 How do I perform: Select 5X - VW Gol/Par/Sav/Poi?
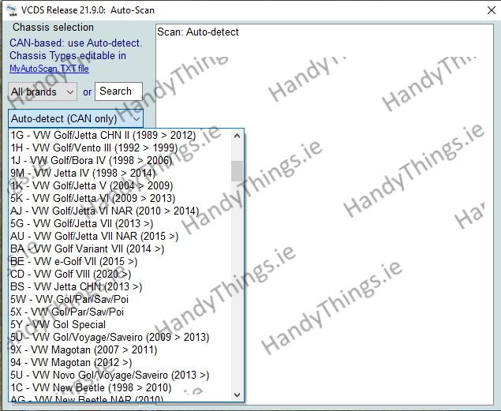click(x=120, y=312)
